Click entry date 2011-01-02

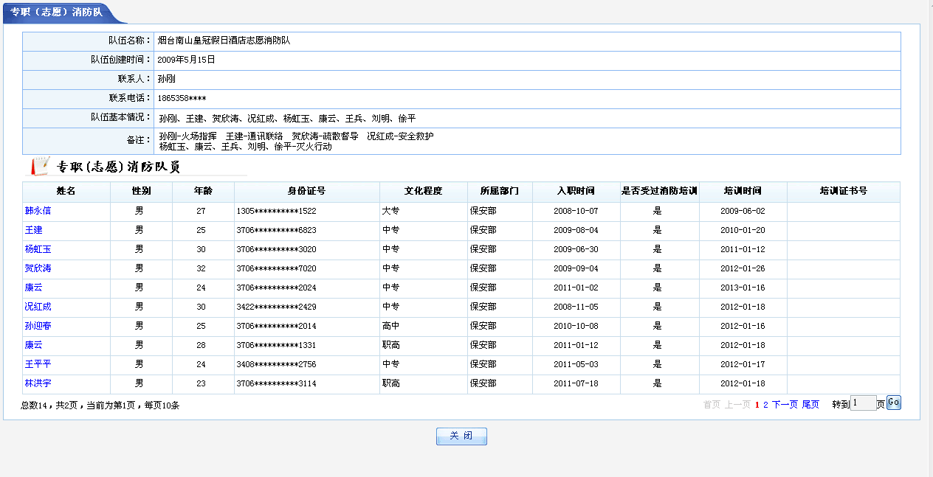[x=576, y=288]
